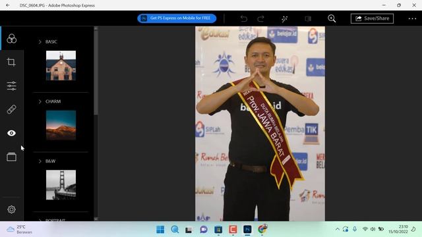Expand the B&W looks category
422x237 pixels.
click(40, 161)
